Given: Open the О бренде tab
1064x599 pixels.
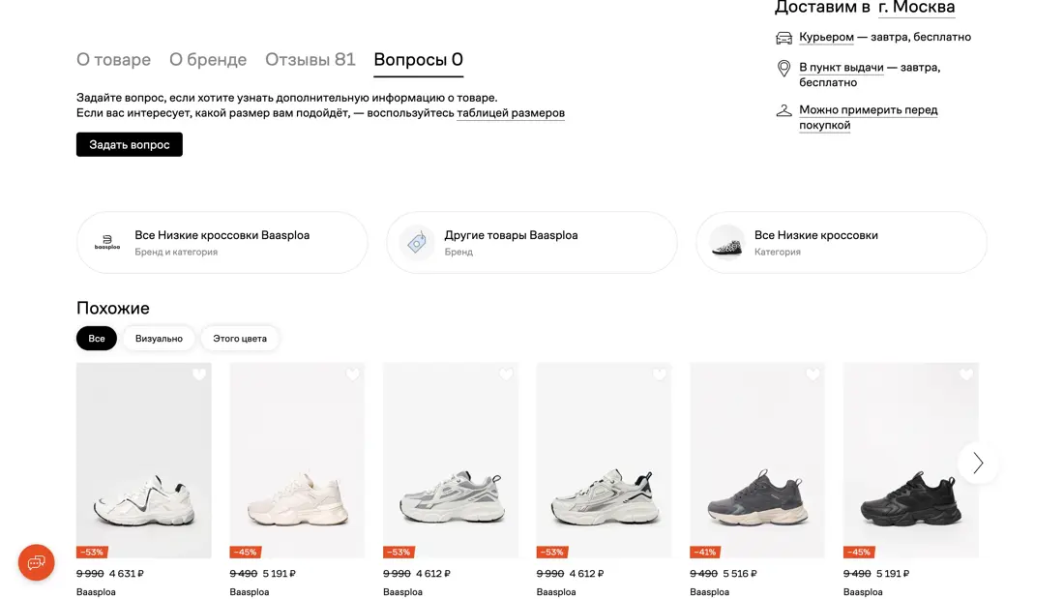Looking at the screenshot, I should [208, 60].
